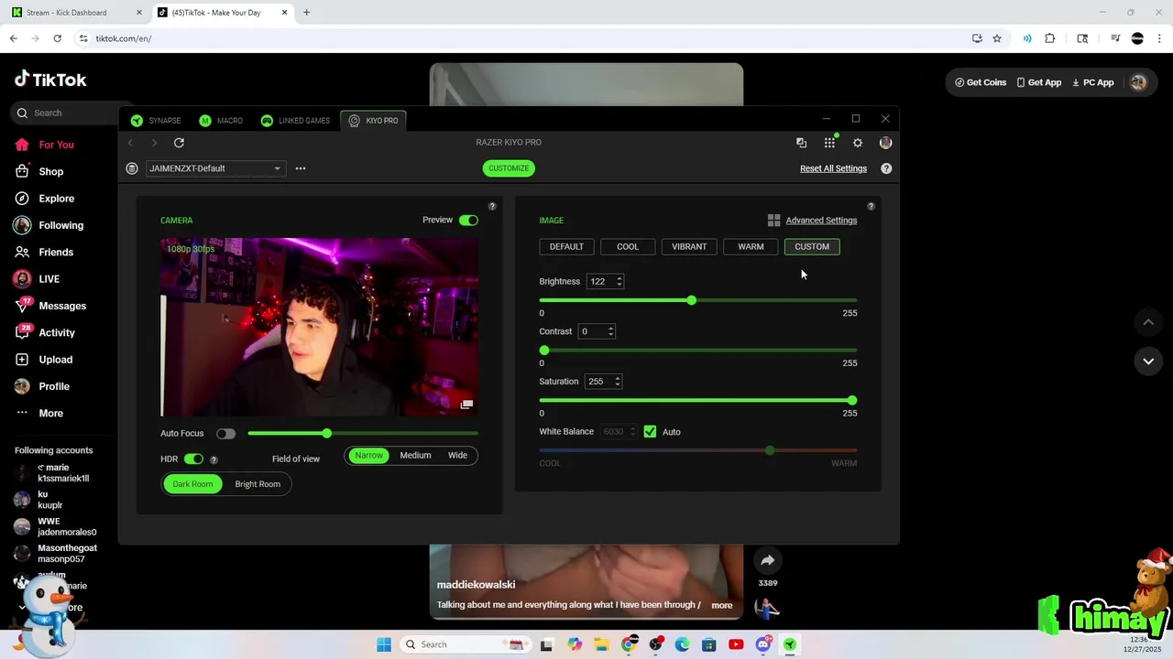Click the Brightness value stepper arrows

click(619, 282)
